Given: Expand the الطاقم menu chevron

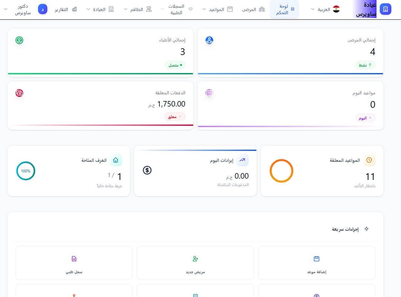Looking at the screenshot, I should (x=126, y=9).
